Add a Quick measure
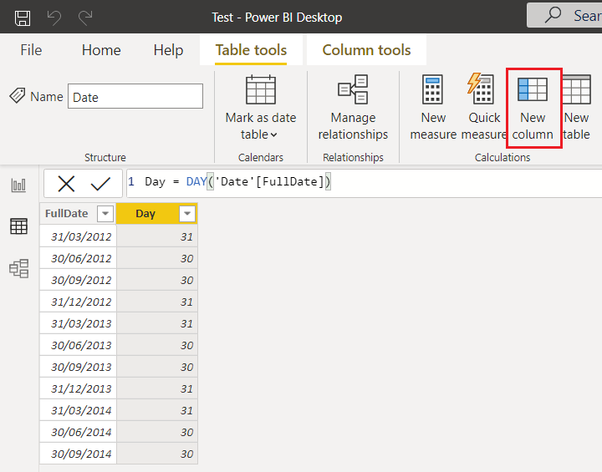Viewport: 602px width, 472px height. tap(484, 109)
